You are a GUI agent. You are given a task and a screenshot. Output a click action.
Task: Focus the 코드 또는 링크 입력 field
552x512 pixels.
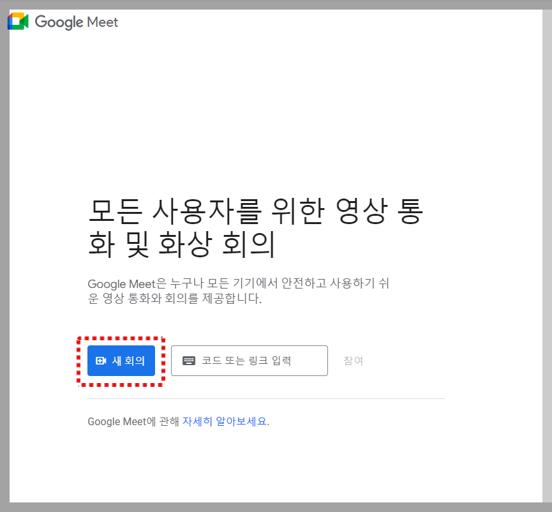point(250,361)
